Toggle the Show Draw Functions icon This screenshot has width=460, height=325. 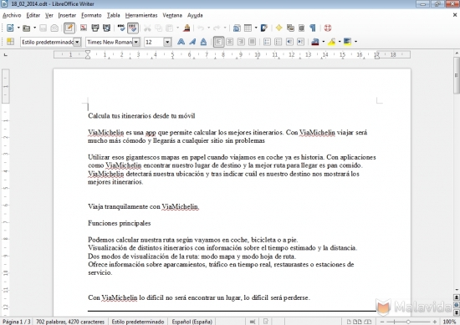tap(264, 28)
